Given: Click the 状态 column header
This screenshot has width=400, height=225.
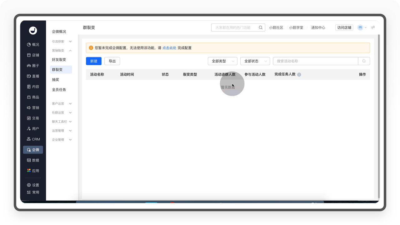Looking at the screenshot, I should click(x=165, y=75).
